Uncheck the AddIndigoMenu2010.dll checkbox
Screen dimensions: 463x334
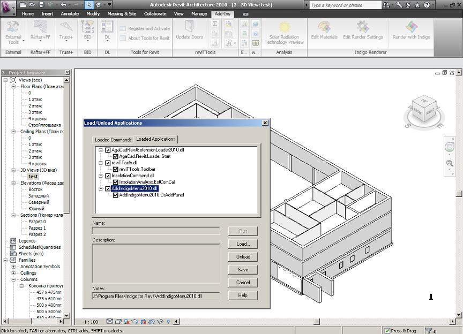(x=108, y=189)
